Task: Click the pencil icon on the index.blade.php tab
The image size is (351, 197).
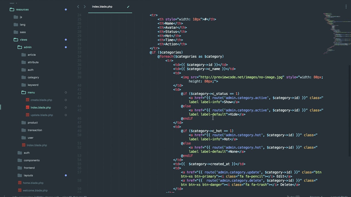Action: (128, 7)
